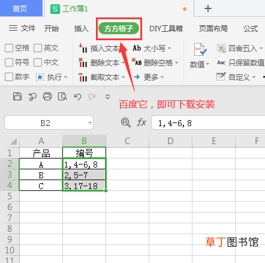Click the Redo arrow icon
The image size is (265, 263).
click(x=92, y=97)
